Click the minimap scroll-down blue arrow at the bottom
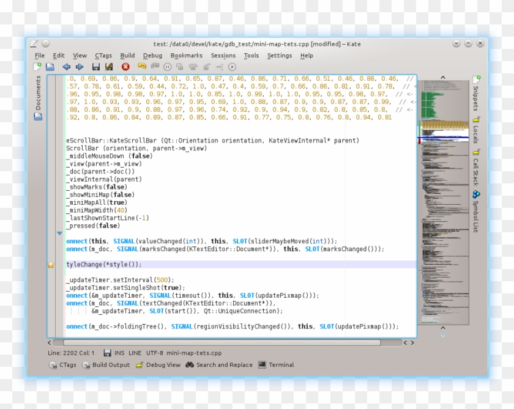Viewport: 514px width, 409px height. (443, 336)
